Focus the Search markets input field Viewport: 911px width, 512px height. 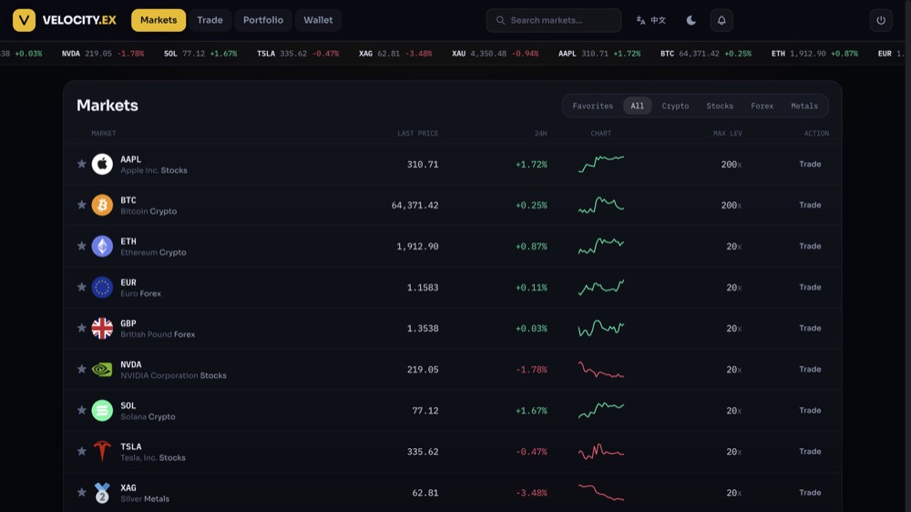coord(554,20)
